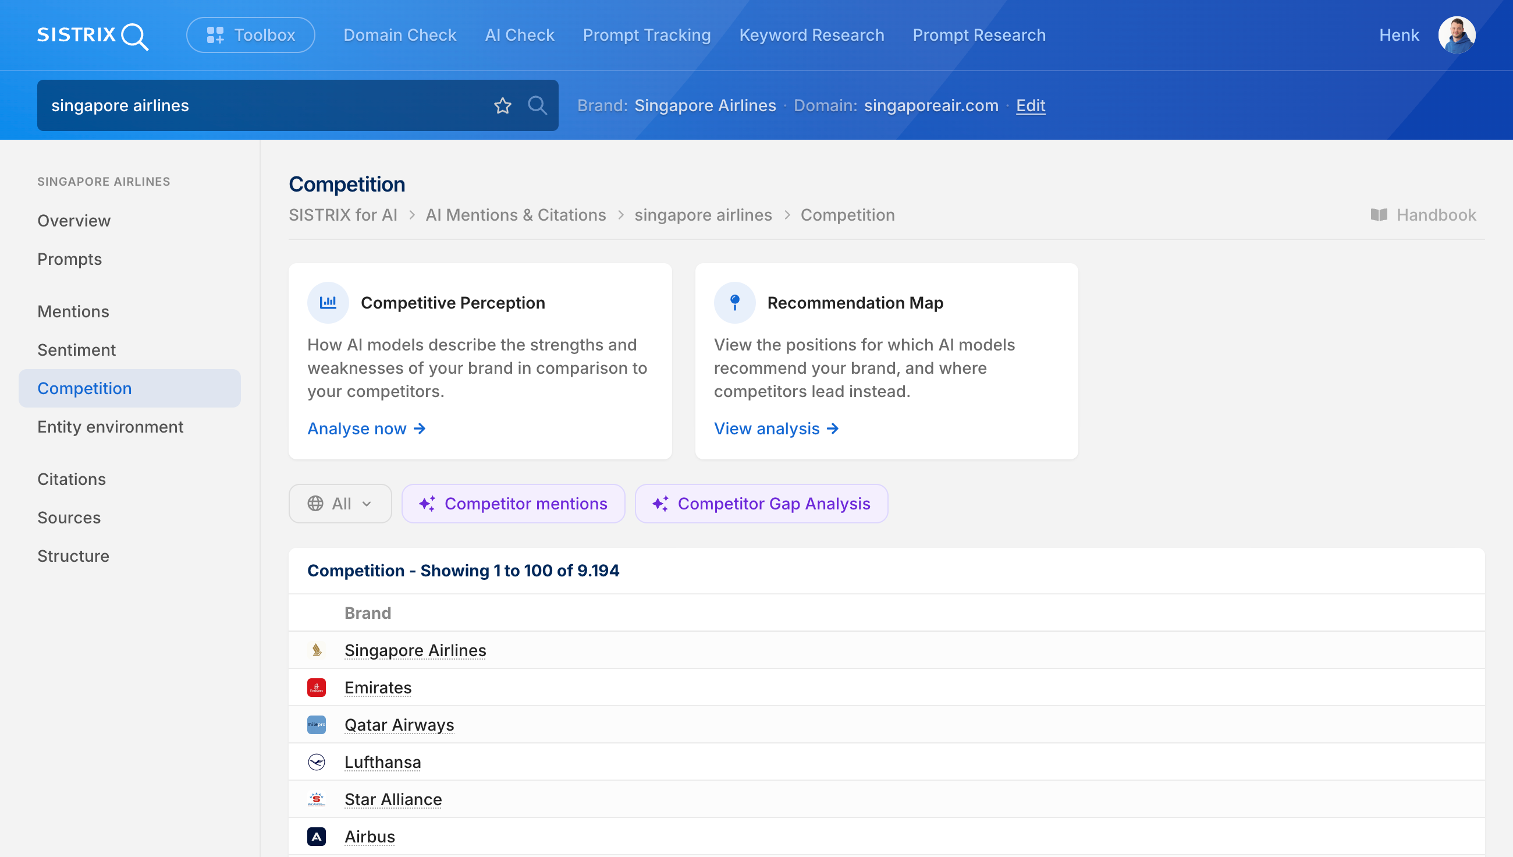Click 'Analyse now' in Competitive Perception card
1513x857 pixels.
coord(367,428)
